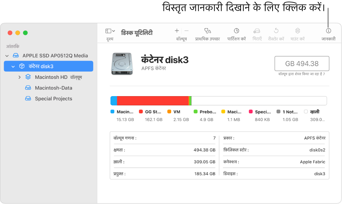Click the Partition (पार्टिशन करें) pie icon
The image size is (342, 204).
point(237,31)
